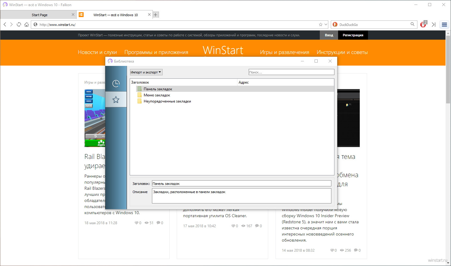The height and width of the screenshot is (266, 451).
Task: Click the DuckDuckGo search input field
Action: tap(374, 25)
